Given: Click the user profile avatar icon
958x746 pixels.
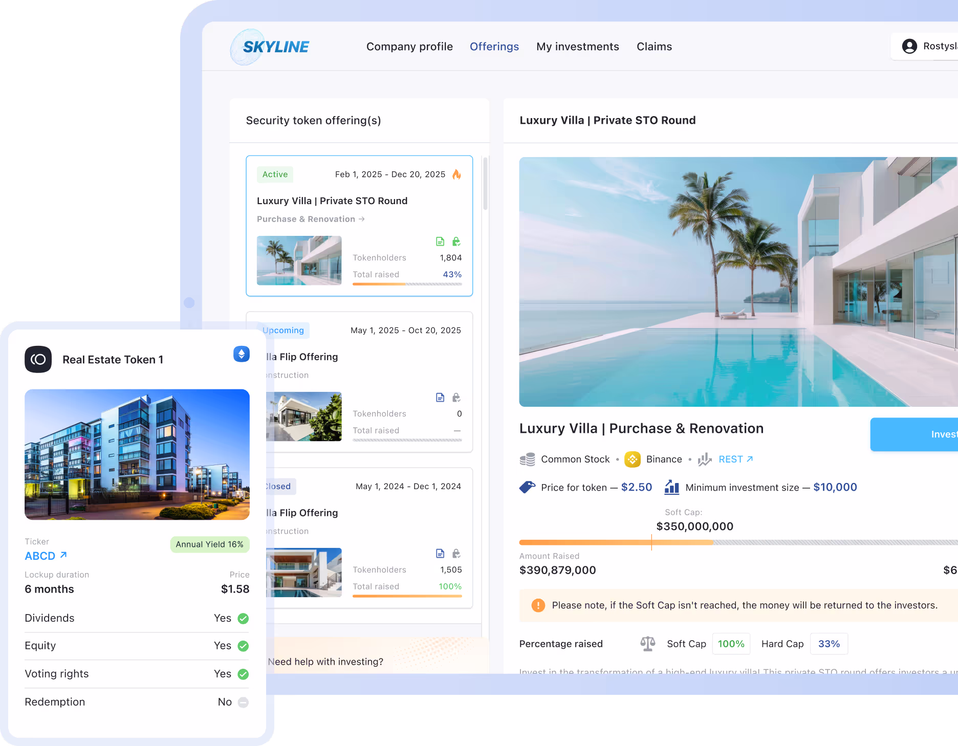Looking at the screenshot, I should pos(909,46).
